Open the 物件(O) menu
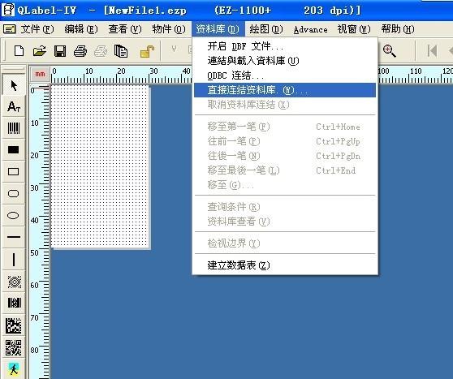 click(x=169, y=29)
